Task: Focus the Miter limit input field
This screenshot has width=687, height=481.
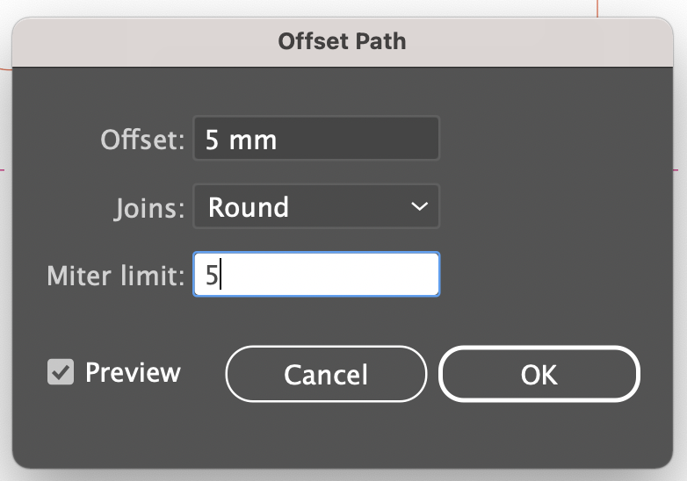Action: 315,275
